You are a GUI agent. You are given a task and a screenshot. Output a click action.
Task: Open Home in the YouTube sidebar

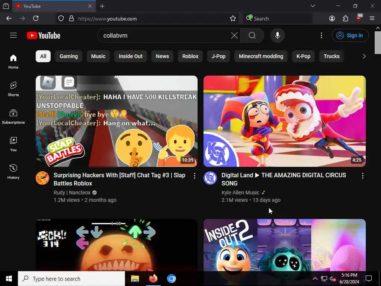(x=13, y=61)
